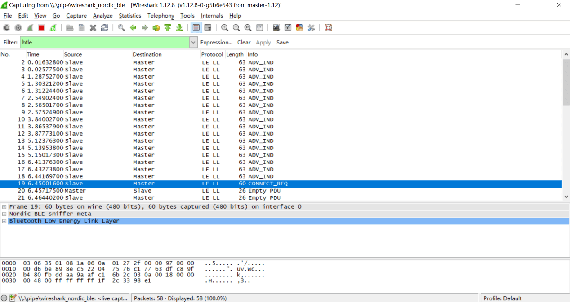Click the Find packet magnifier icon
The image size is (570, 302).
click(x=121, y=28)
